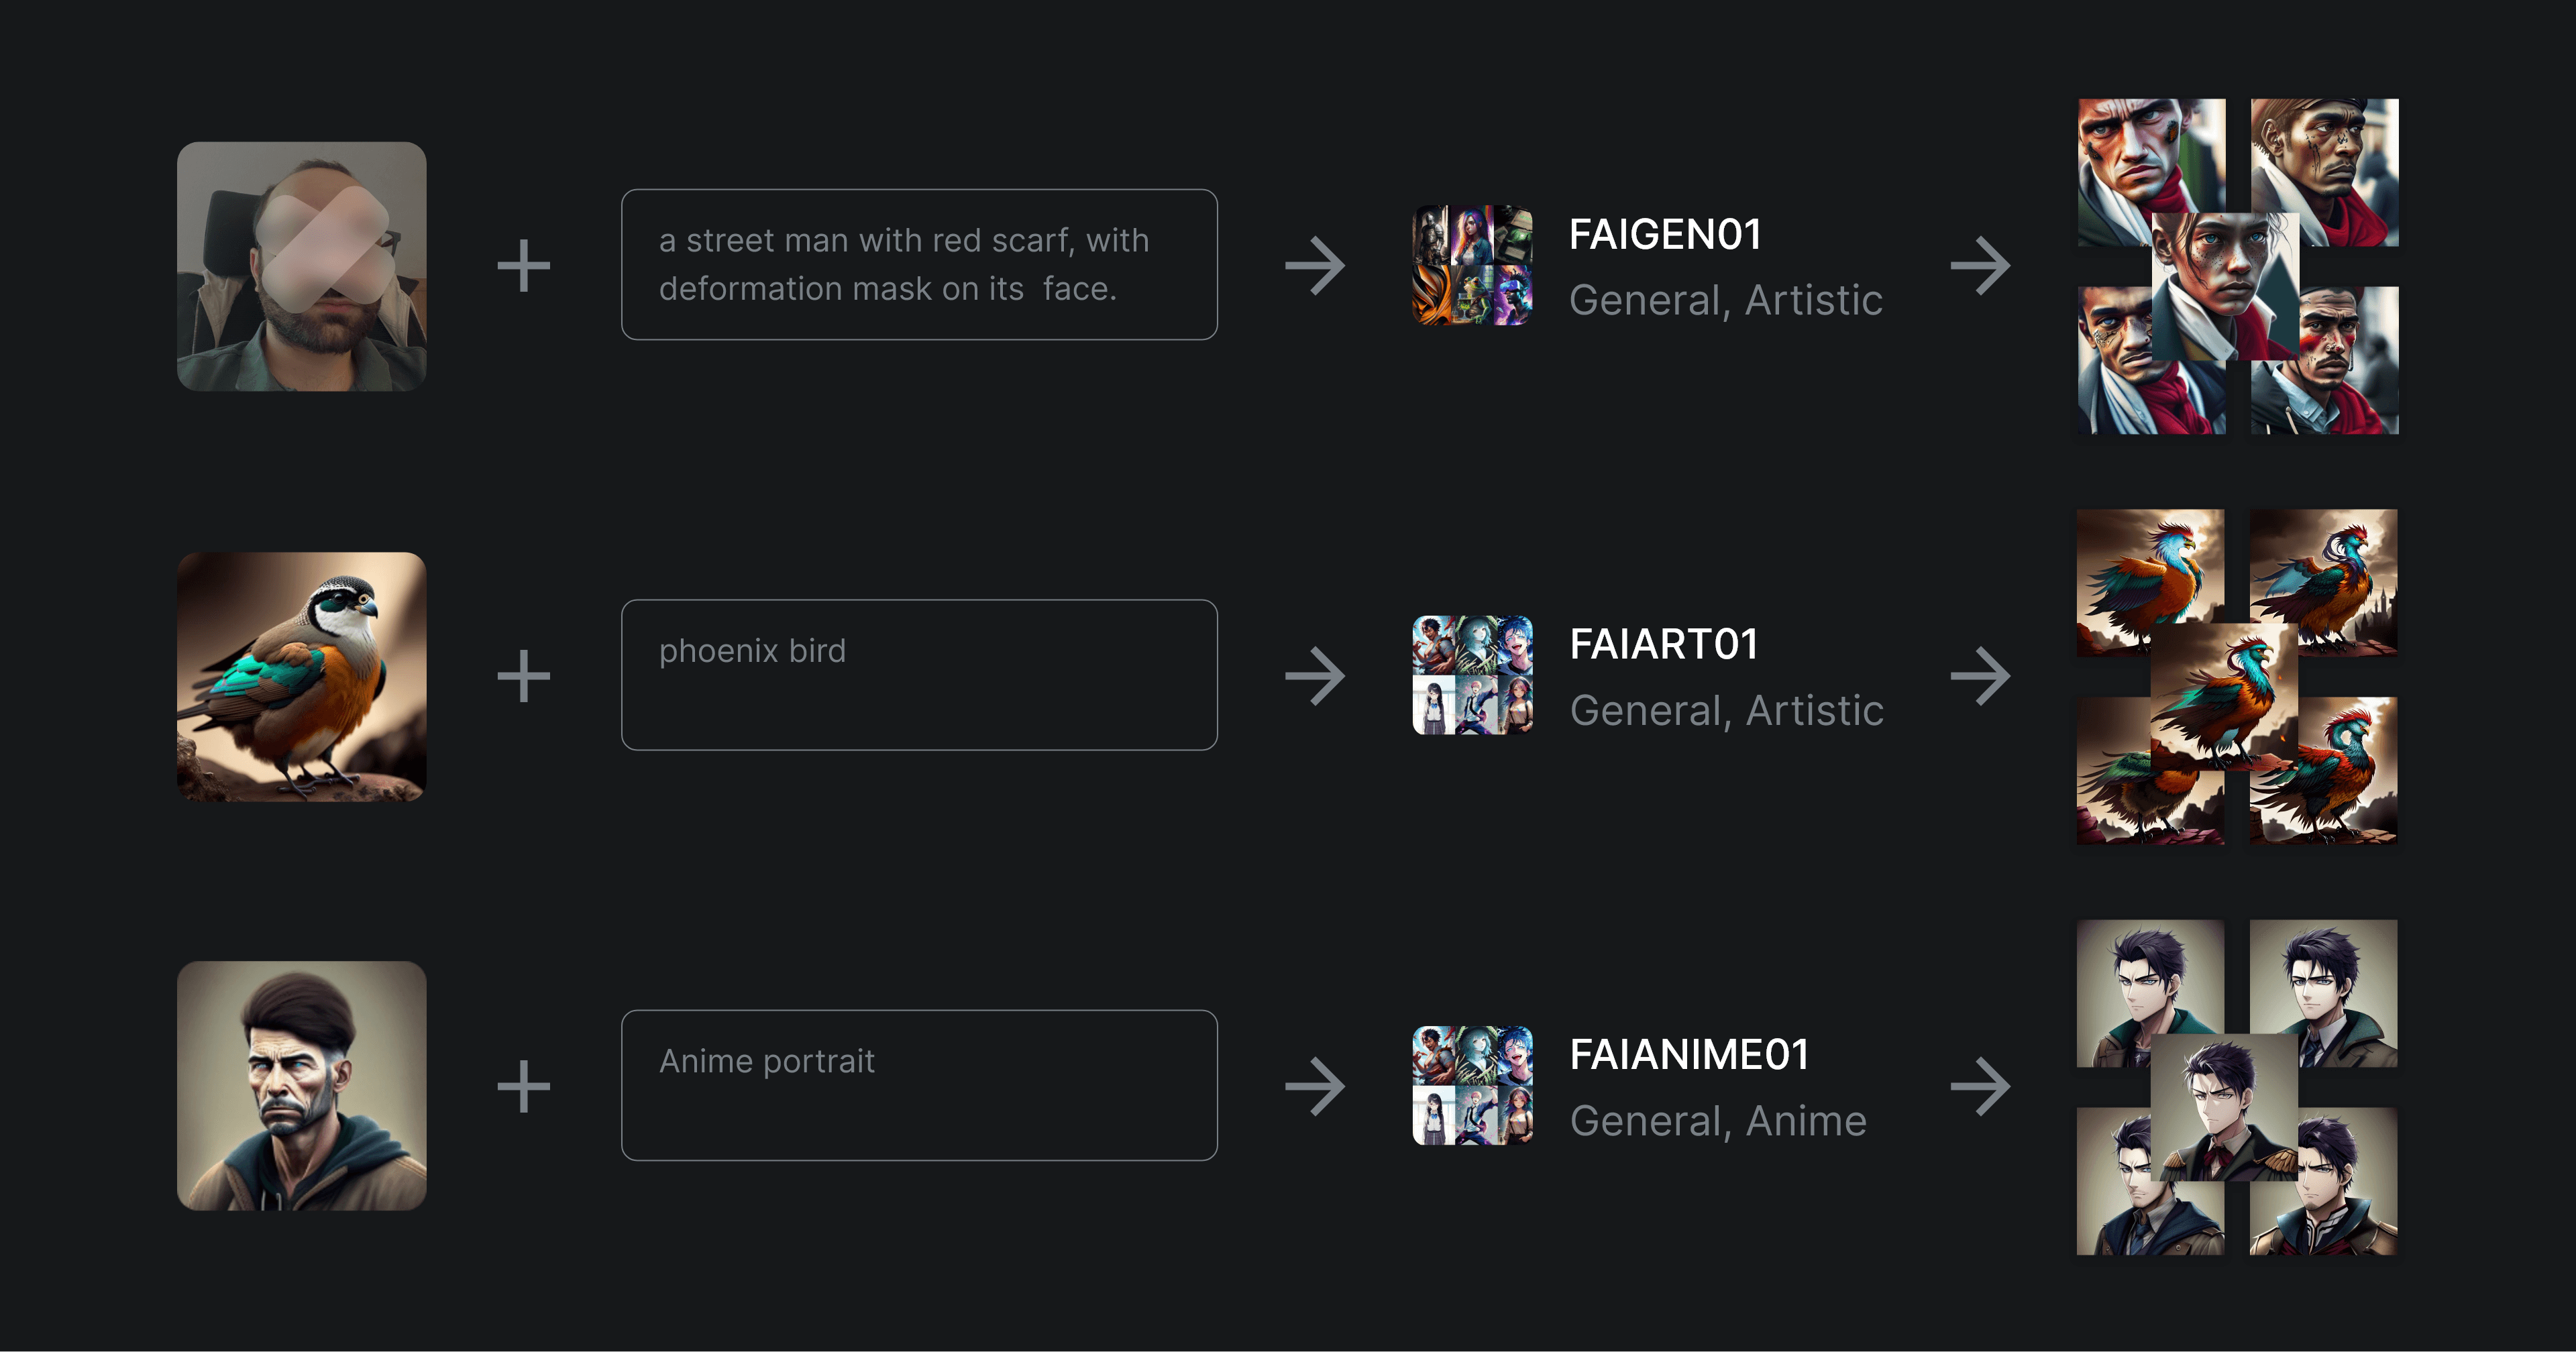Click the arrow after the phoenix bird prompt
2576x1352 pixels.
pyautogui.click(x=1315, y=676)
